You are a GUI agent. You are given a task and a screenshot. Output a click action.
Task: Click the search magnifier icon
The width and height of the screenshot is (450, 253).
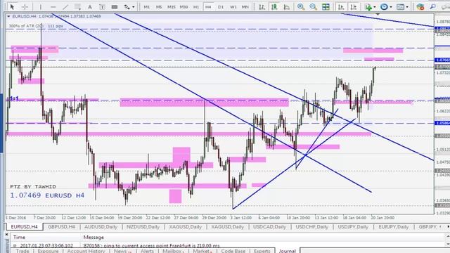(432, 6)
